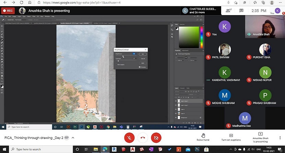The height and width of the screenshot is (153, 285).
Task: Raise hand in the meeting
Action: coord(203,137)
